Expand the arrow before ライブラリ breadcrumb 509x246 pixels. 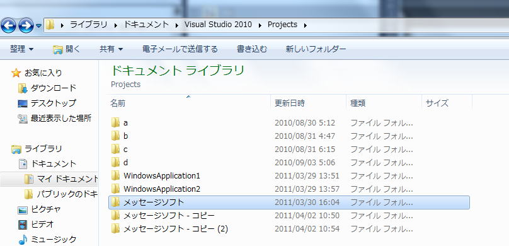tap(62, 25)
